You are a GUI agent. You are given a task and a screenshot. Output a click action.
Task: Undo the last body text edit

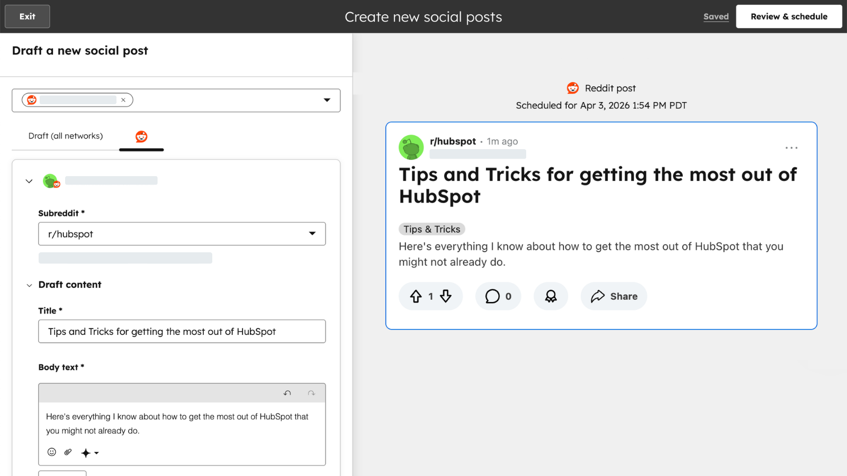pos(287,393)
